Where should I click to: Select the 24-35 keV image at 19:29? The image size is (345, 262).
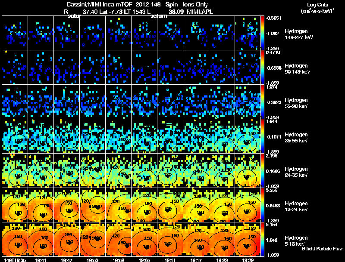pyautogui.click(x=248, y=170)
